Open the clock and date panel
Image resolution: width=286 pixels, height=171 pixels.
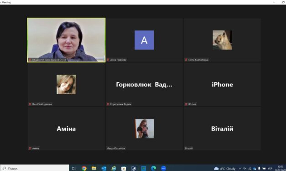tap(281, 168)
